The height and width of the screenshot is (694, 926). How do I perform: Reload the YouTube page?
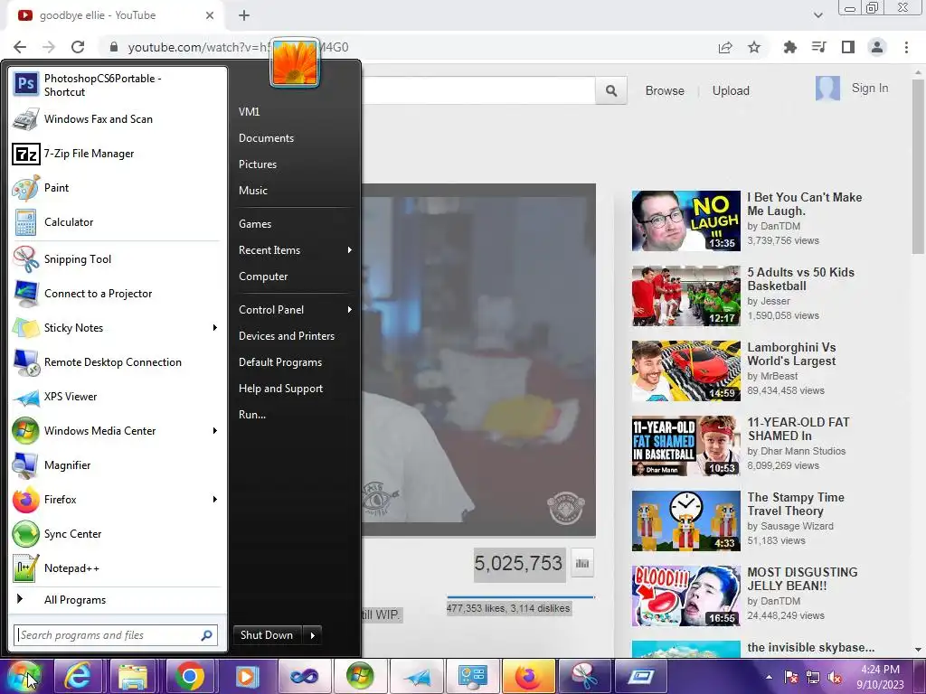point(78,47)
